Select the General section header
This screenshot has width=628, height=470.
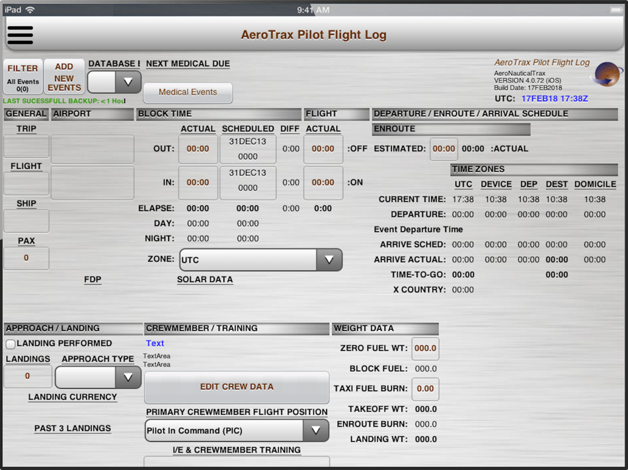pyautogui.click(x=26, y=114)
